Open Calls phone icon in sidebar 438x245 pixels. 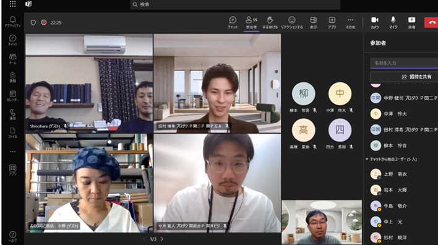coord(12,114)
